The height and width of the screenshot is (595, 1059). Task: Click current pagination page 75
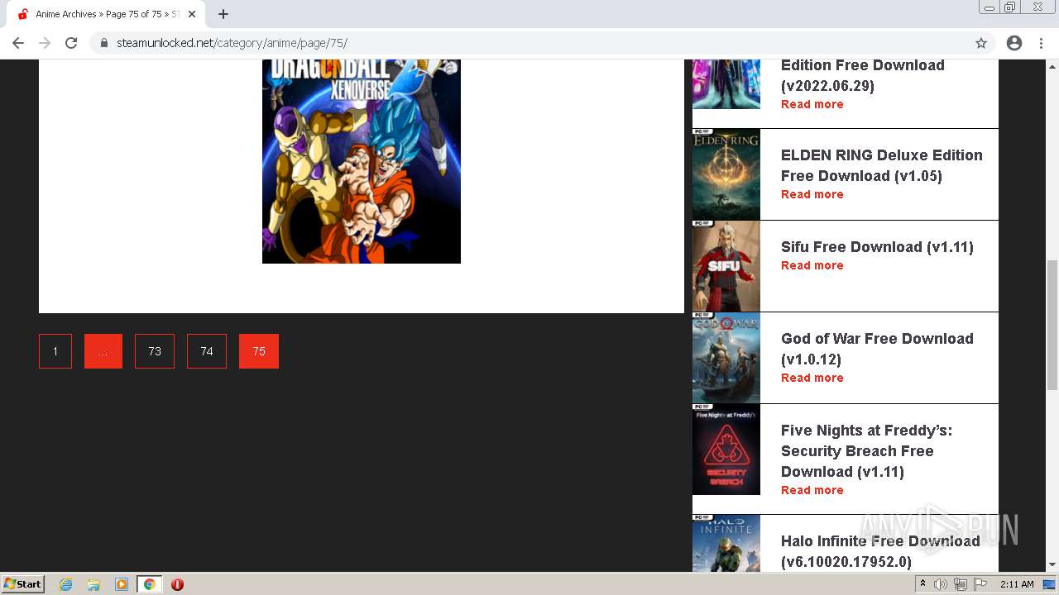tap(259, 351)
